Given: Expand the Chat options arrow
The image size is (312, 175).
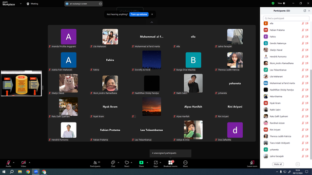Looking at the screenshot, I should tap(118, 162).
